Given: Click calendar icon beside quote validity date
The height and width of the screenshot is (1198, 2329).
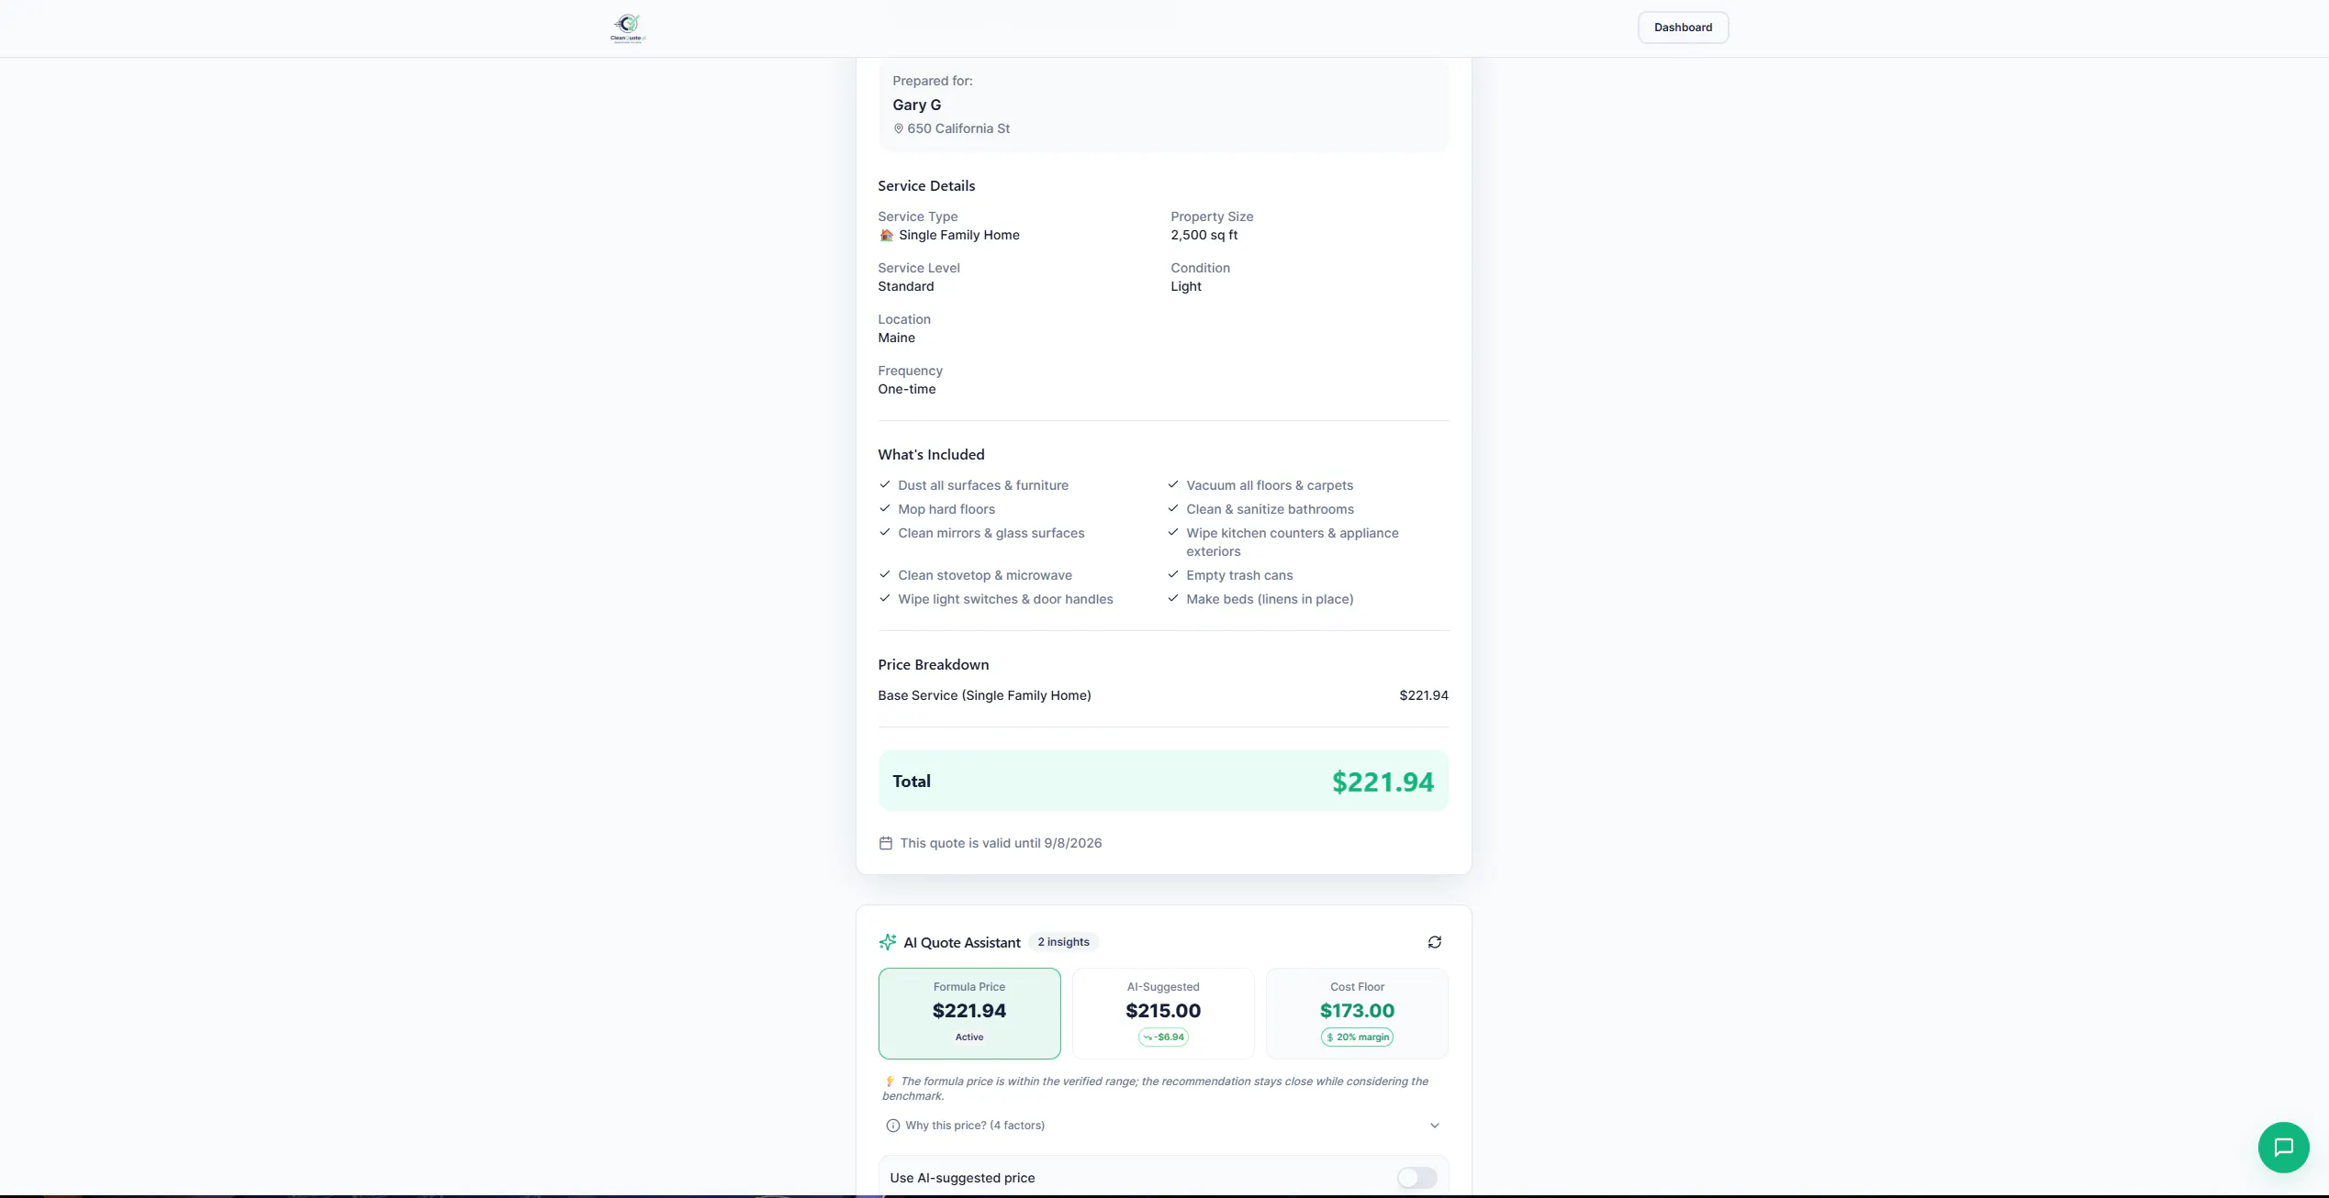Looking at the screenshot, I should [x=886, y=843].
